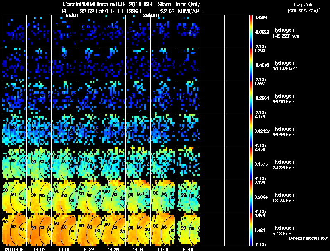The width and height of the screenshot is (330, 251).
Task: Choose the 55-90 keV hydrogen panel at 14:04
Action: pos(14,97)
